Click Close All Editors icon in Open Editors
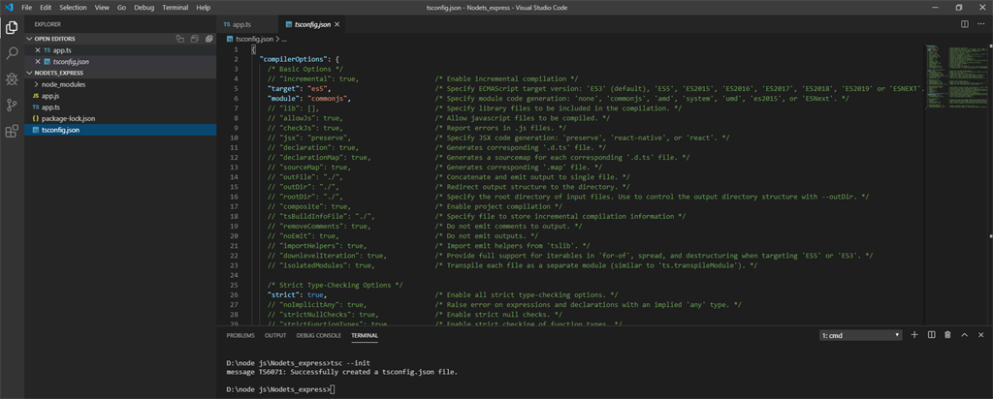Viewport: 993px width, 399px height. (208, 38)
